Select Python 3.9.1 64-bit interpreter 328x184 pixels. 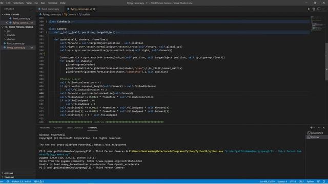point(22,181)
